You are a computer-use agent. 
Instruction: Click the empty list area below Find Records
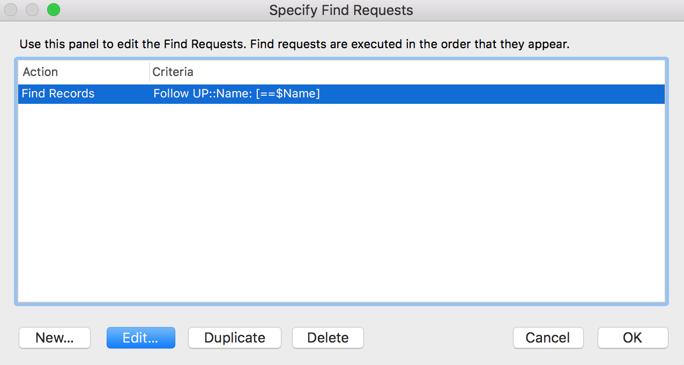(341, 203)
